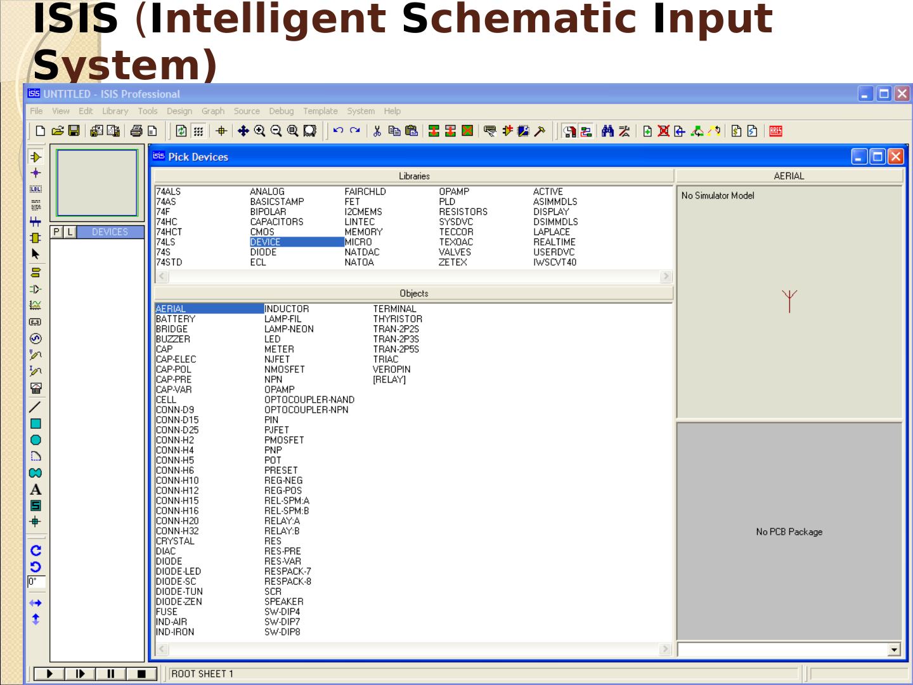The image size is (913, 685).
Task: Click the P pick devices button
Action: [x=57, y=232]
